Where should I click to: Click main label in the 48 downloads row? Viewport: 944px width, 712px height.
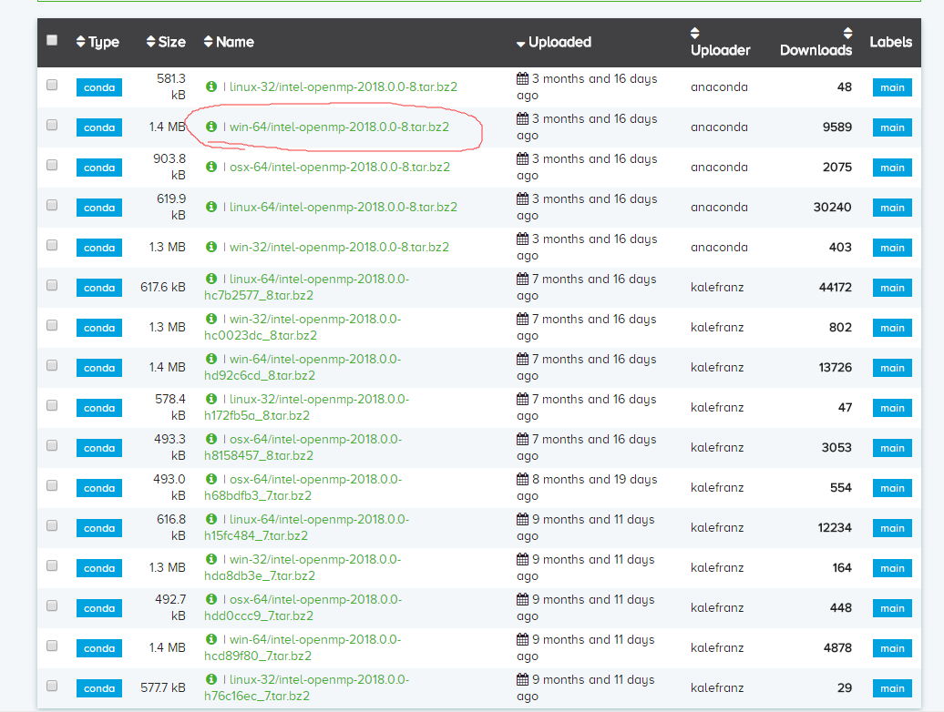tap(892, 87)
